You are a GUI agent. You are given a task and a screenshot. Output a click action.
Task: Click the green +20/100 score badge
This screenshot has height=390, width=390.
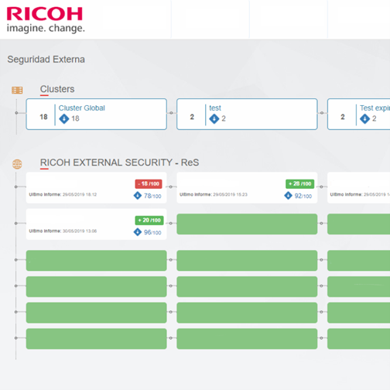click(149, 220)
